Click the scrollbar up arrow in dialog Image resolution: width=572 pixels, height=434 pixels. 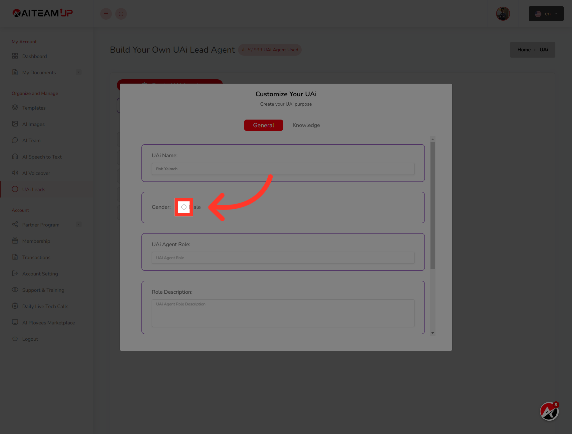432,139
